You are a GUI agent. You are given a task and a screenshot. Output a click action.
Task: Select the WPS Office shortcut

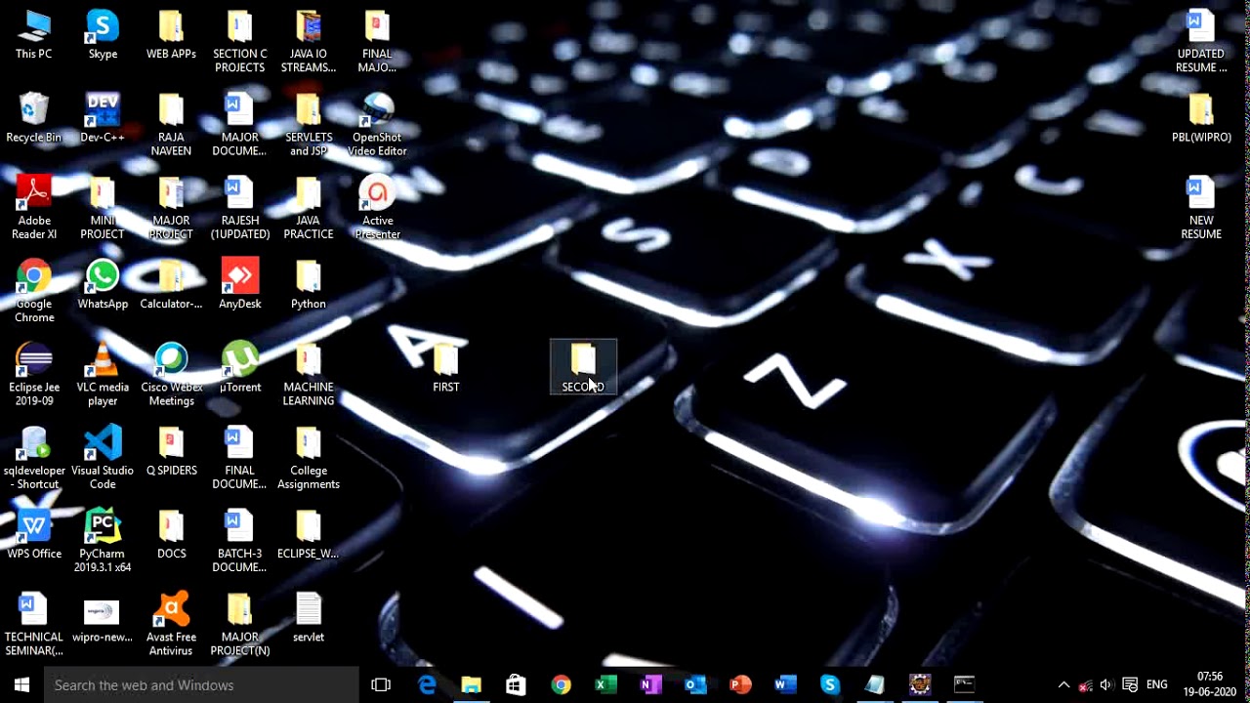point(33,534)
